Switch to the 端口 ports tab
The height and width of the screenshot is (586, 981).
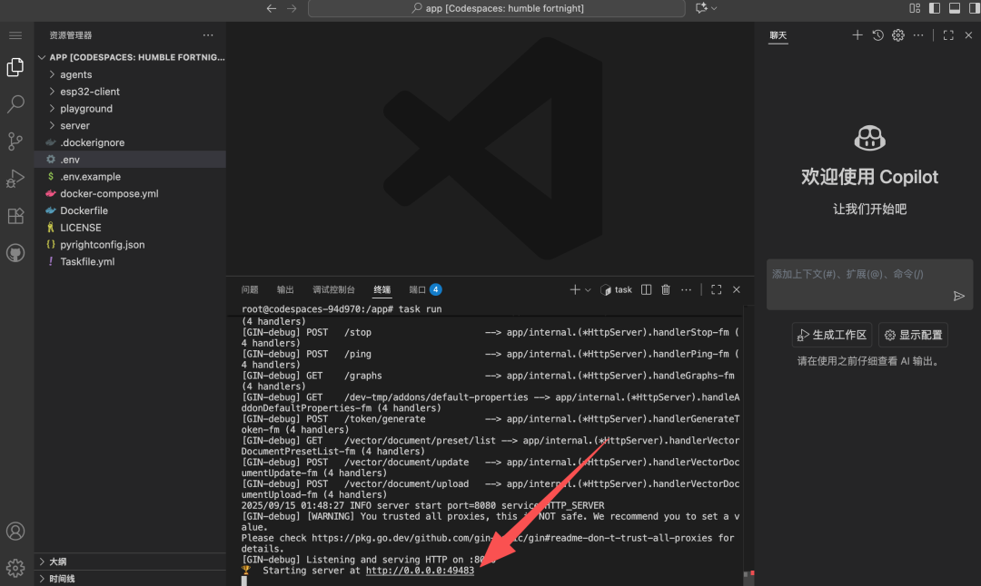pyautogui.click(x=418, y=289)
